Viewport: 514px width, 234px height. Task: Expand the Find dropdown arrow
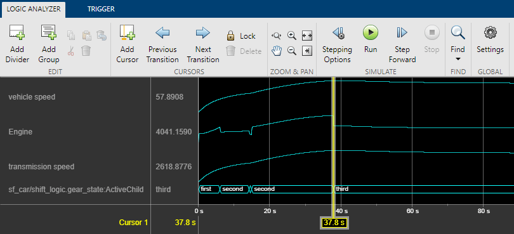click(458, 60)
